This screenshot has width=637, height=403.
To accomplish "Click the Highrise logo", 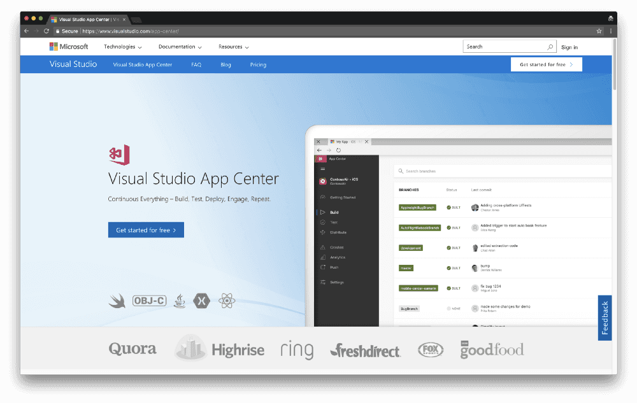I will click(219, 348).
